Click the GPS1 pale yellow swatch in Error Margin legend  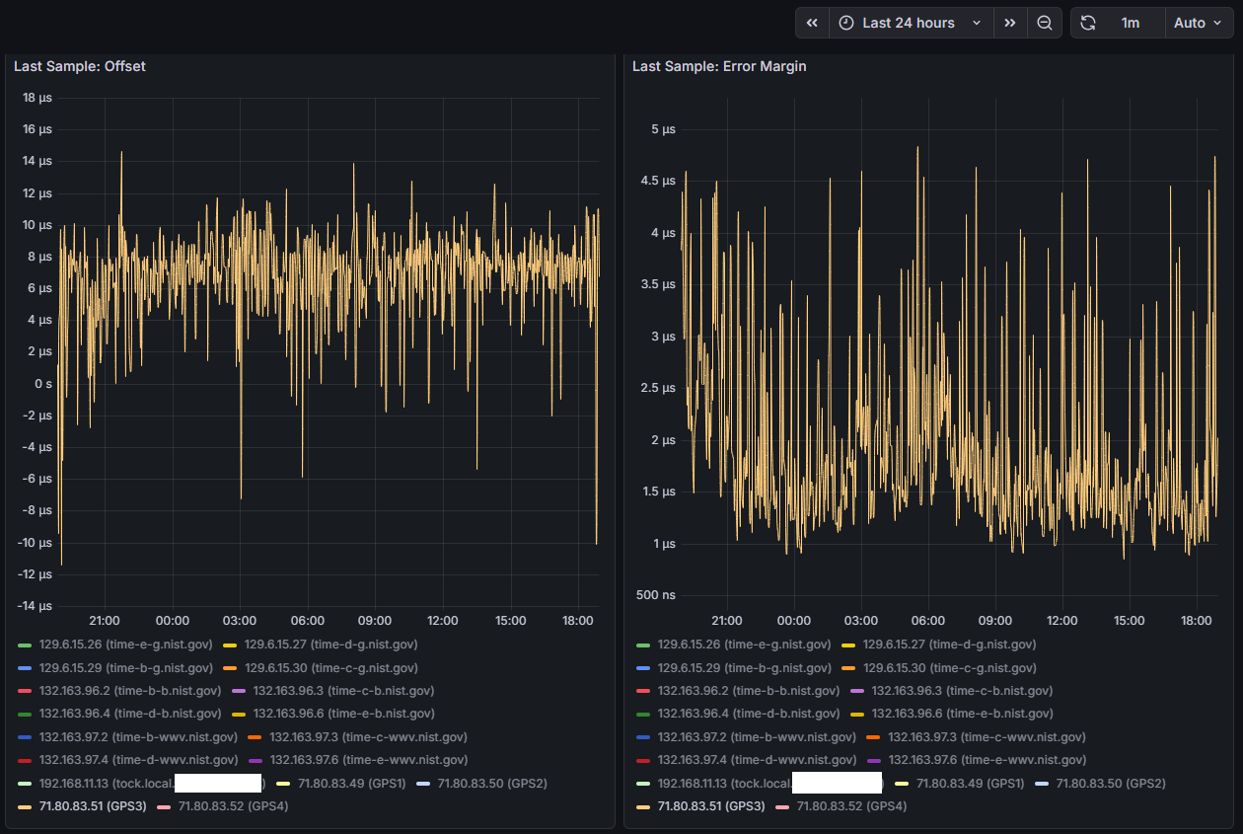tap(901, 784)
